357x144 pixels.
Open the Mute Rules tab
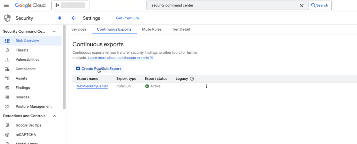(x=152, y=29)
